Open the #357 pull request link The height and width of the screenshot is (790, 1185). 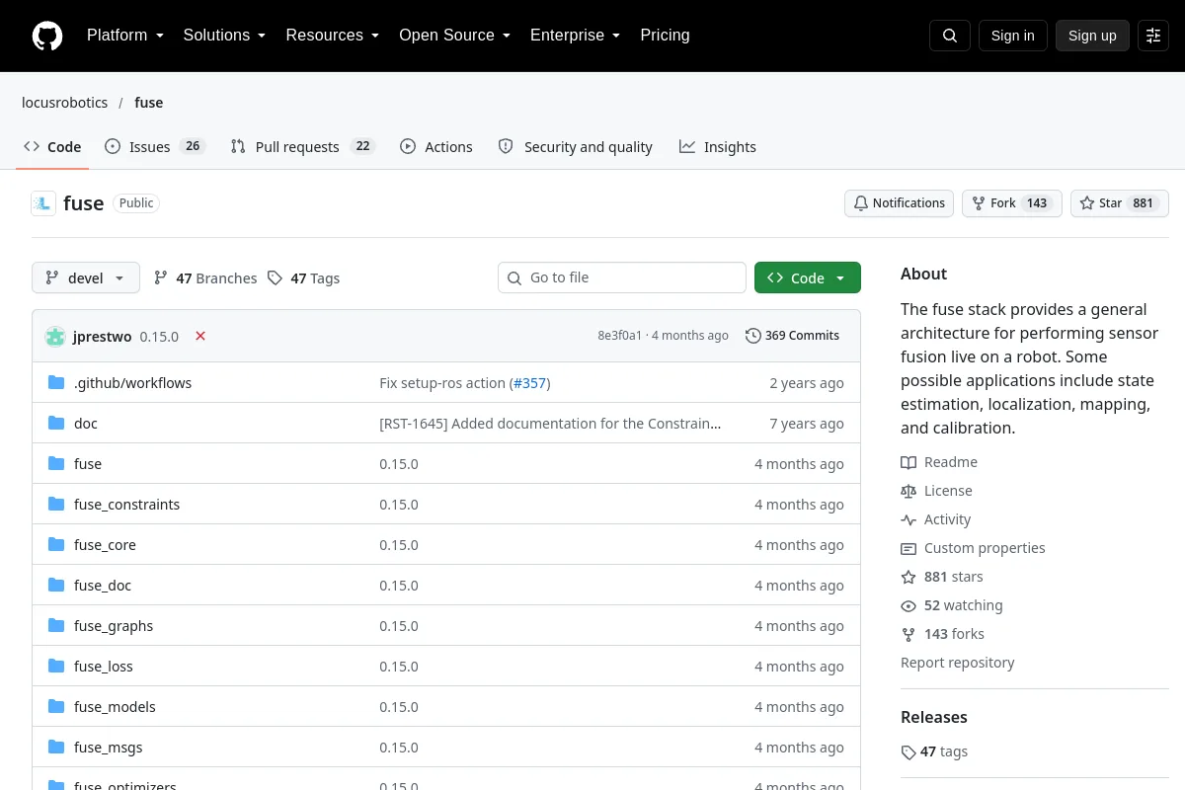click(530, 383)
